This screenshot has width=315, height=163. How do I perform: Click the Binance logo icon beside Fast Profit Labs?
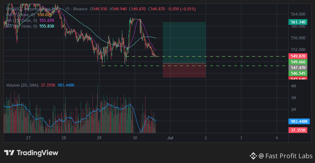[x=253, y=156]
